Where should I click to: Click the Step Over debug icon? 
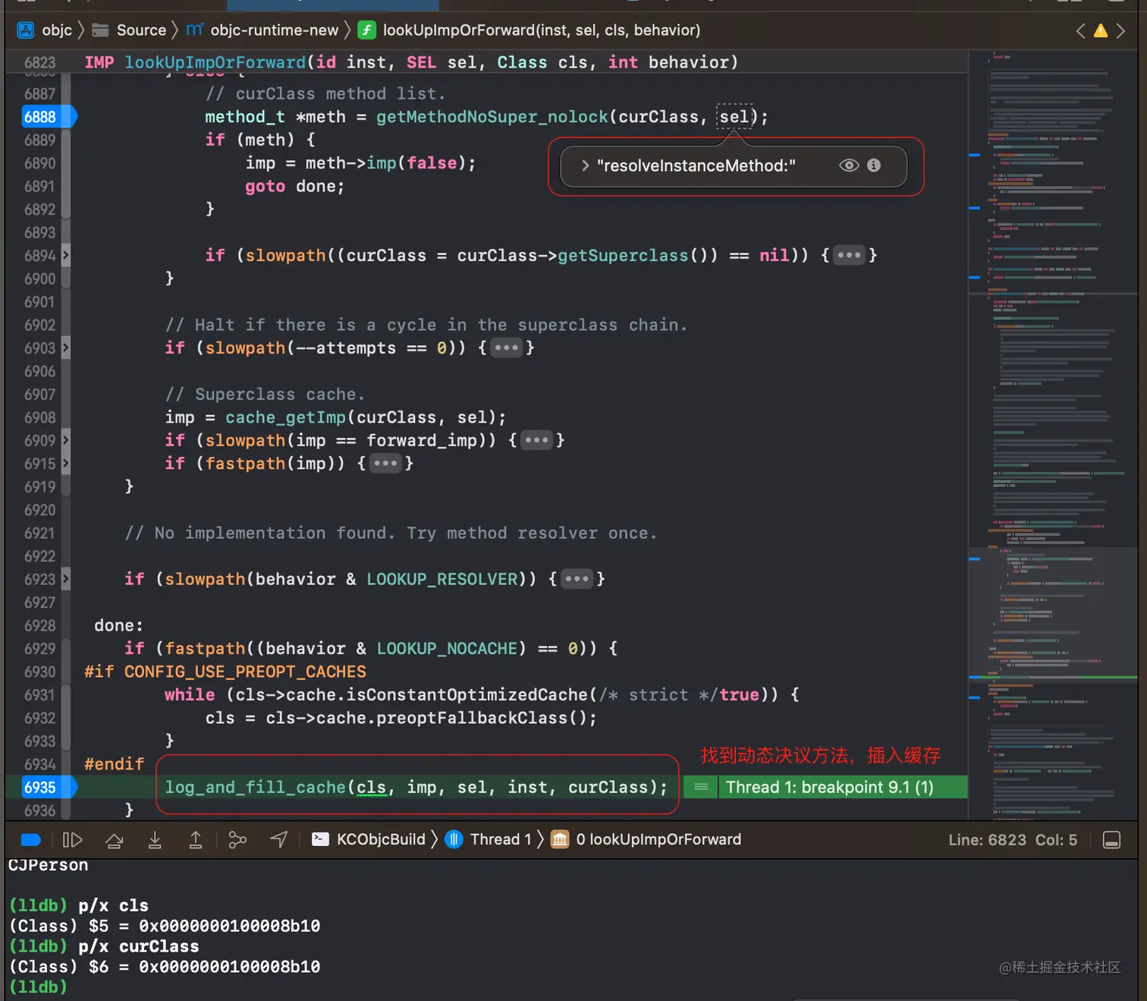[115, 839]
